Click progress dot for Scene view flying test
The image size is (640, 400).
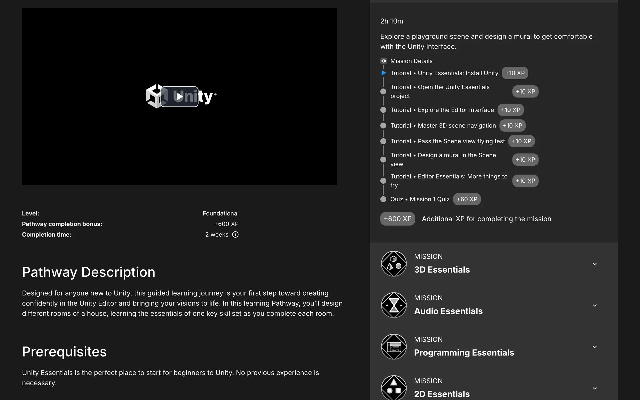[x=383, y=141]
